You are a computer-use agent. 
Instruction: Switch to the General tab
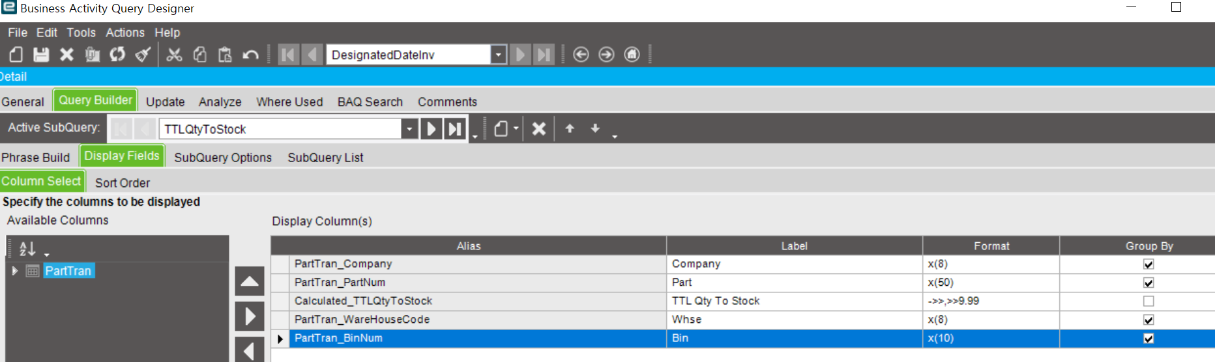point(23,102)
